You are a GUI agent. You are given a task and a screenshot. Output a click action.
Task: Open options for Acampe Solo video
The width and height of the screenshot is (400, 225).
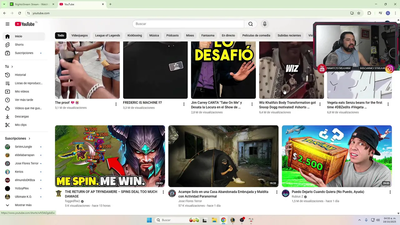point(277,192)
